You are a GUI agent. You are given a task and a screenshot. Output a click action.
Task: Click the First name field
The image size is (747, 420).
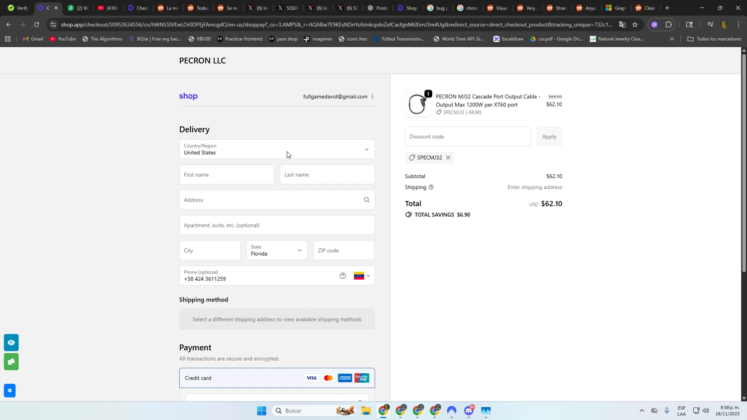click(x=227, y=175)
